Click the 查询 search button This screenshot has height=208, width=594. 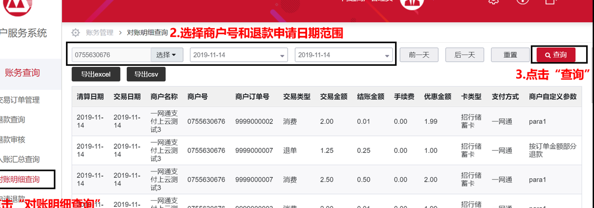pyautogui.click(x=556, y=55)
